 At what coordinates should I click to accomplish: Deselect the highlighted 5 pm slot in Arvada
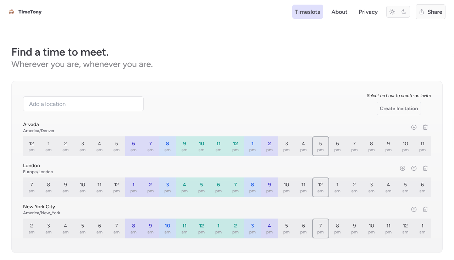pyautogui.click(x=320, y=146)
